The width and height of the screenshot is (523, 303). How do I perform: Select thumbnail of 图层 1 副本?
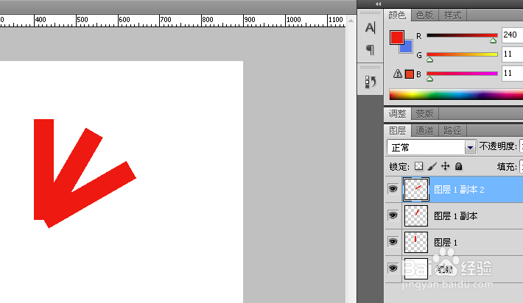click(x=416, y=215)
